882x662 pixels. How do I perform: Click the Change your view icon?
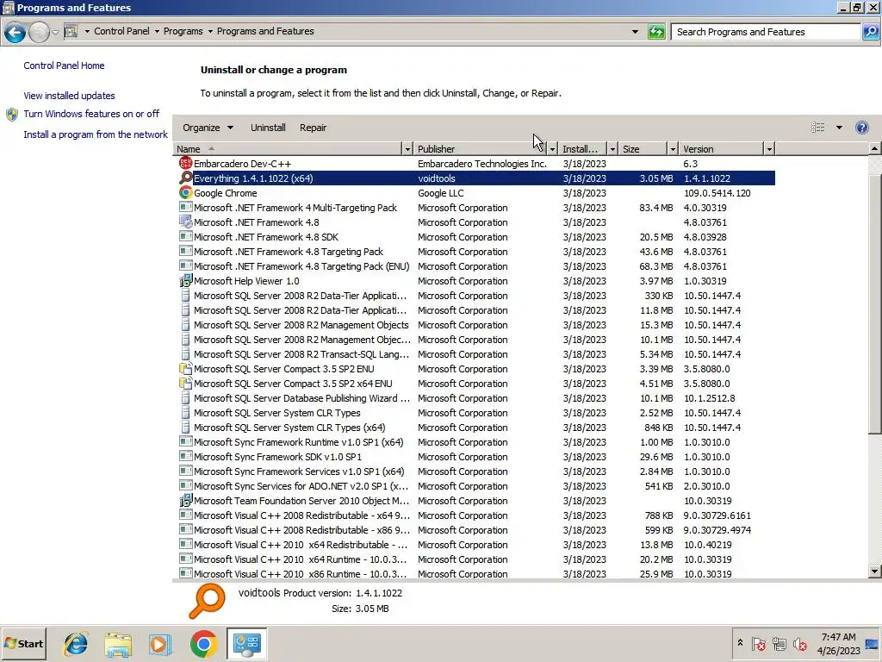[x=818, y=128]
